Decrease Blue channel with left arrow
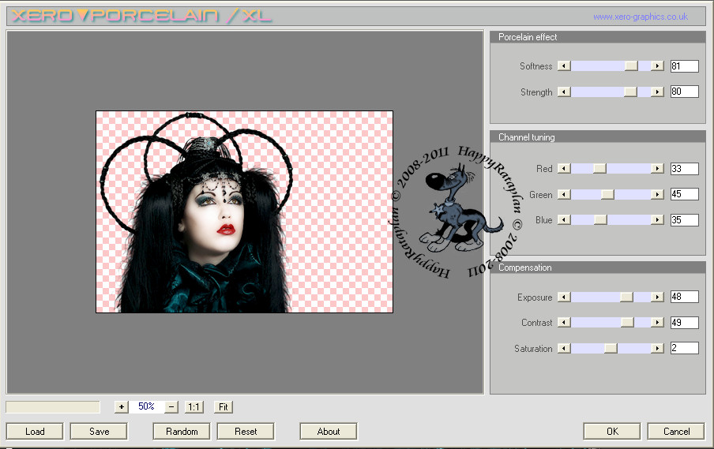Image resolution: width=714 pixels, height=449 pixels. tap(564, 219)
